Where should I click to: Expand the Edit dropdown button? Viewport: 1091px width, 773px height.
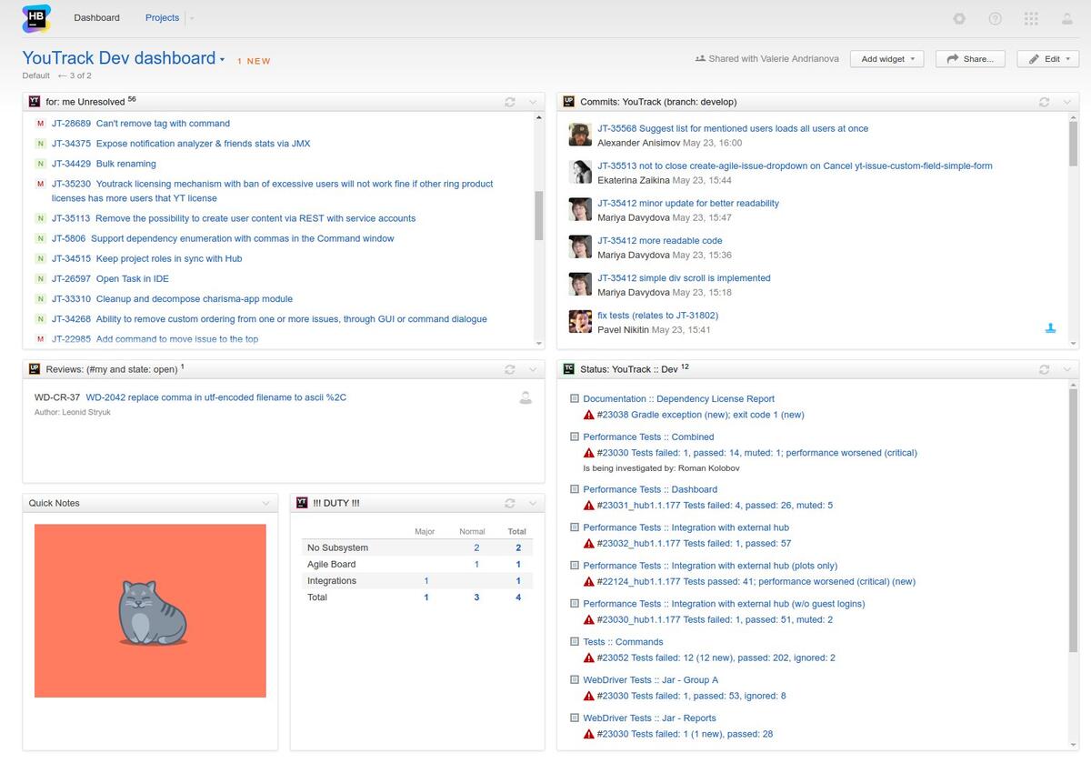tap(1047, 59)
